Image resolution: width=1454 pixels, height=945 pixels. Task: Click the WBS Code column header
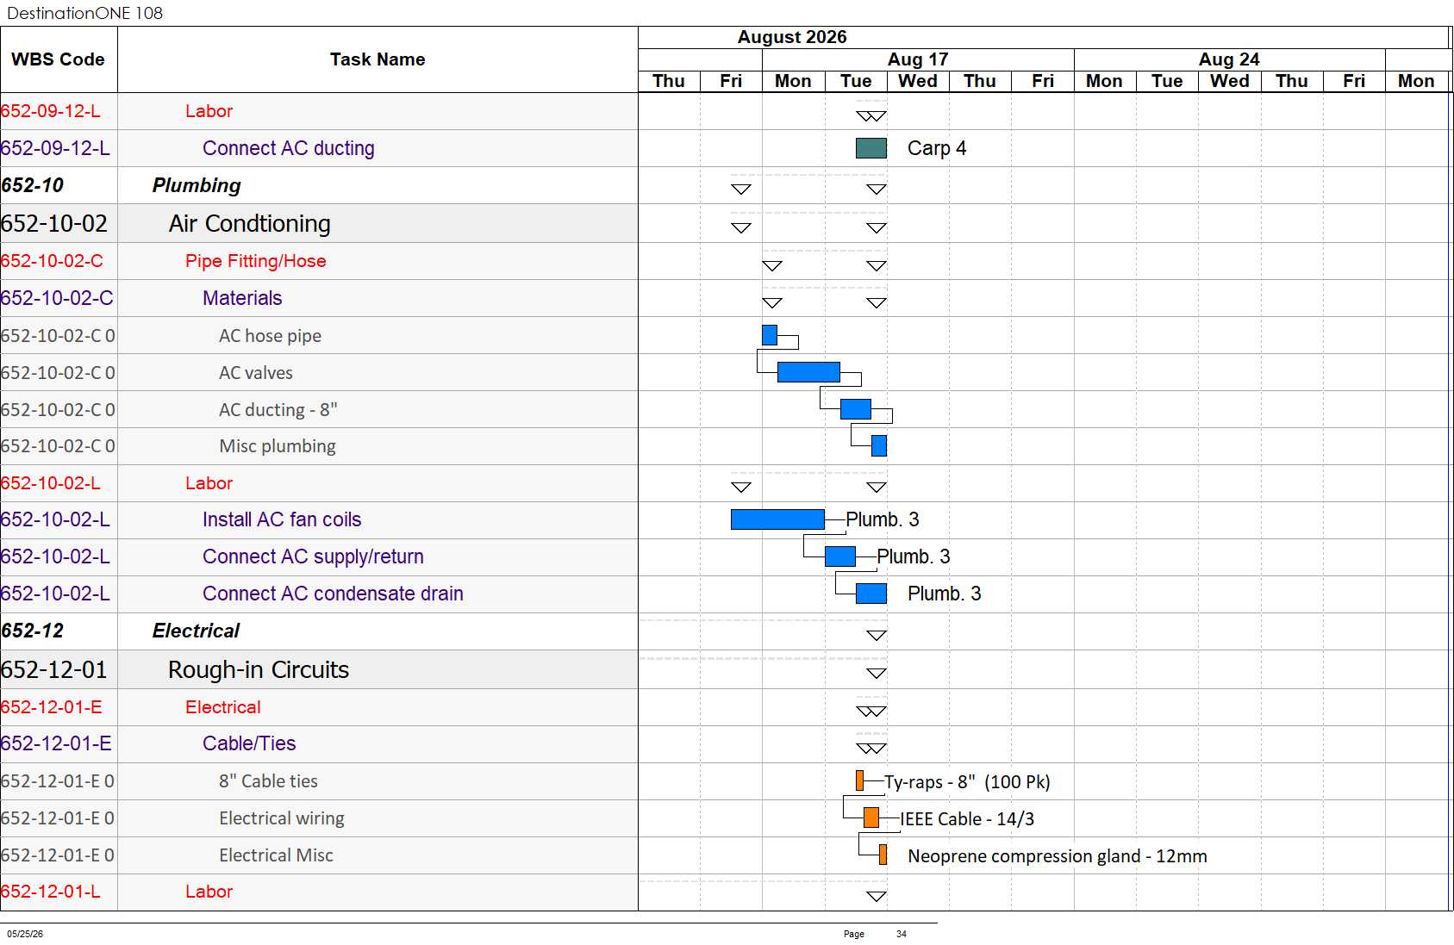(x=59, y=59)
